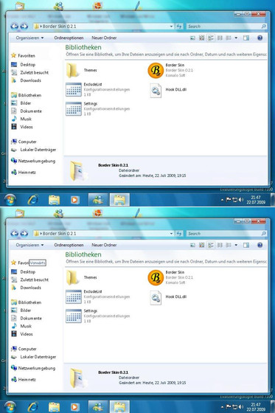Select the highlighted details view icon in the upper toolbar
Image resolution: width=275 pixels, height=413 pixels.
pos(211,38)
